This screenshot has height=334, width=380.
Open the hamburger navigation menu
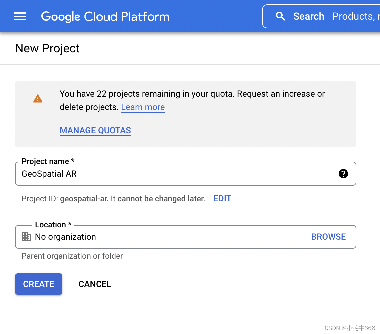point(20,16)
